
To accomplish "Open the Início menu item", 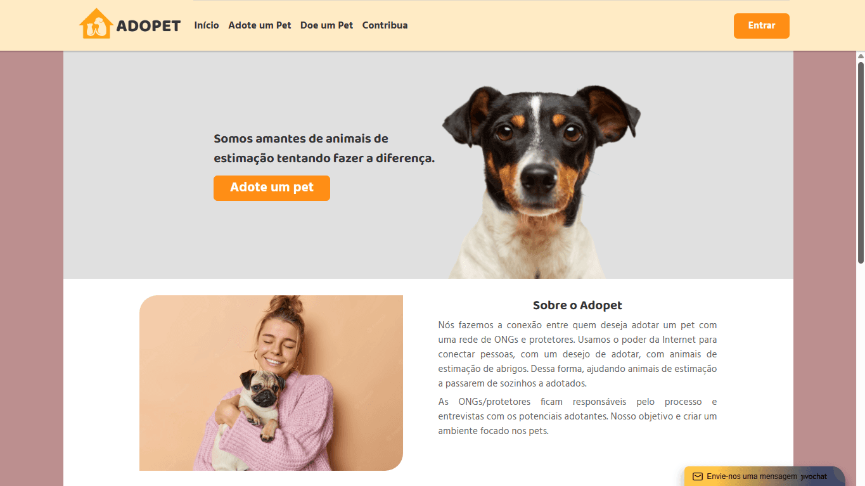I will point(207,25).
